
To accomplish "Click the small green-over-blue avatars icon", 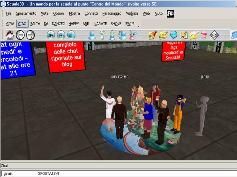I will pyautogui.click(x=112, y=35).
